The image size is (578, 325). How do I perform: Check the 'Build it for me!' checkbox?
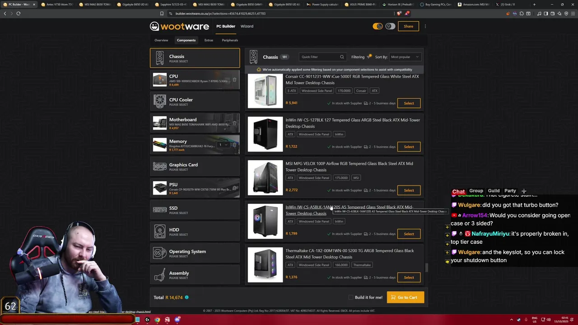pyautogui.click(x=351, y=297)
